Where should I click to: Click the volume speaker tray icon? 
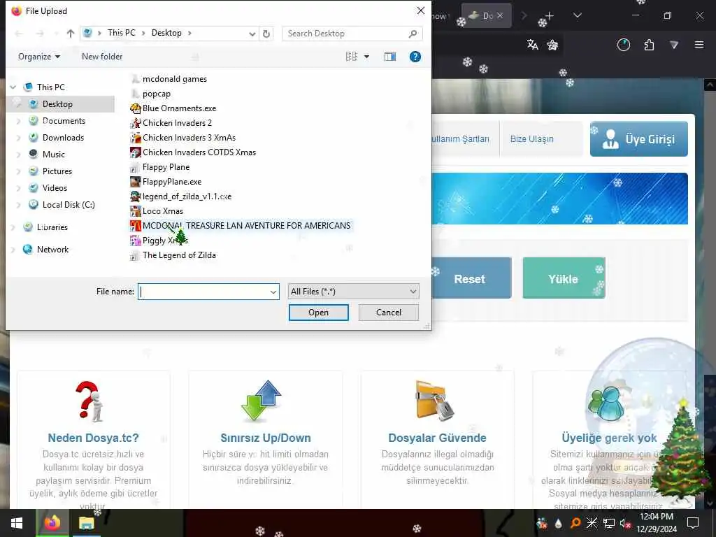[624, 523]
